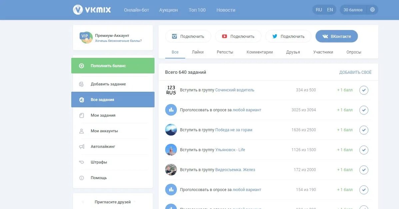Click the Мои задания clipboard icon
Screen dimensions: 399x209
point(81,115)
